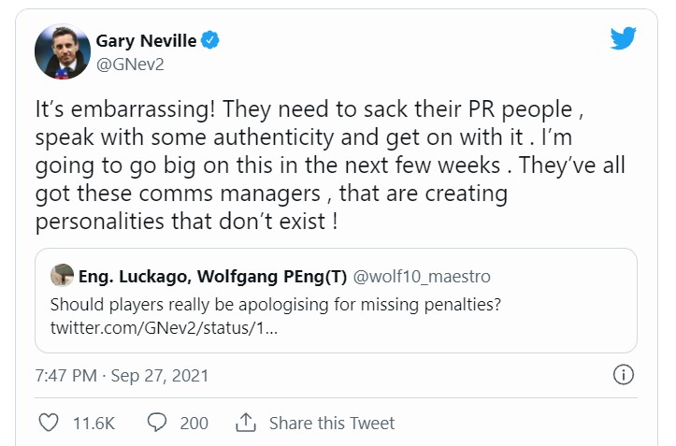676x446 pixels.
Task: Click the 200 replies count
Action: pos(194,424)
